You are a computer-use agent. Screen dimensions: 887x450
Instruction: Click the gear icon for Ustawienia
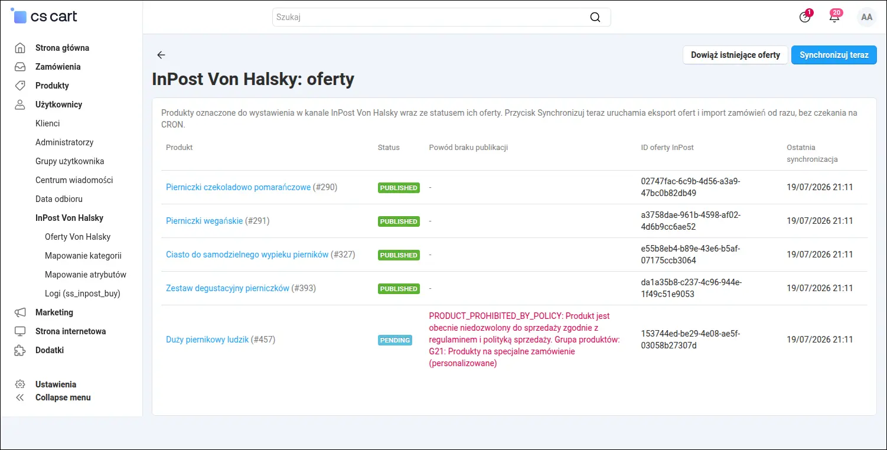tap(20, 384)
